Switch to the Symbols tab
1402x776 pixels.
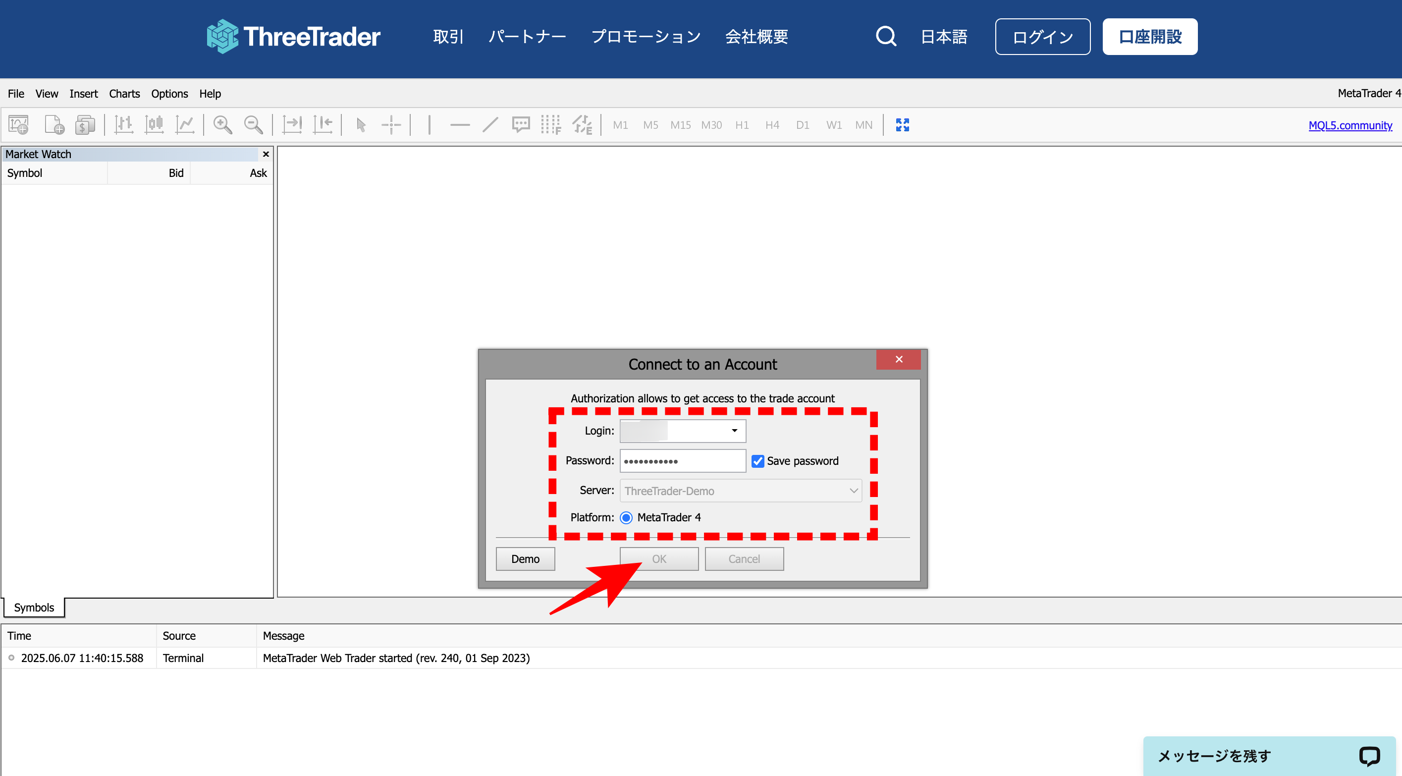pyautogui.click(x=34, y=607)
